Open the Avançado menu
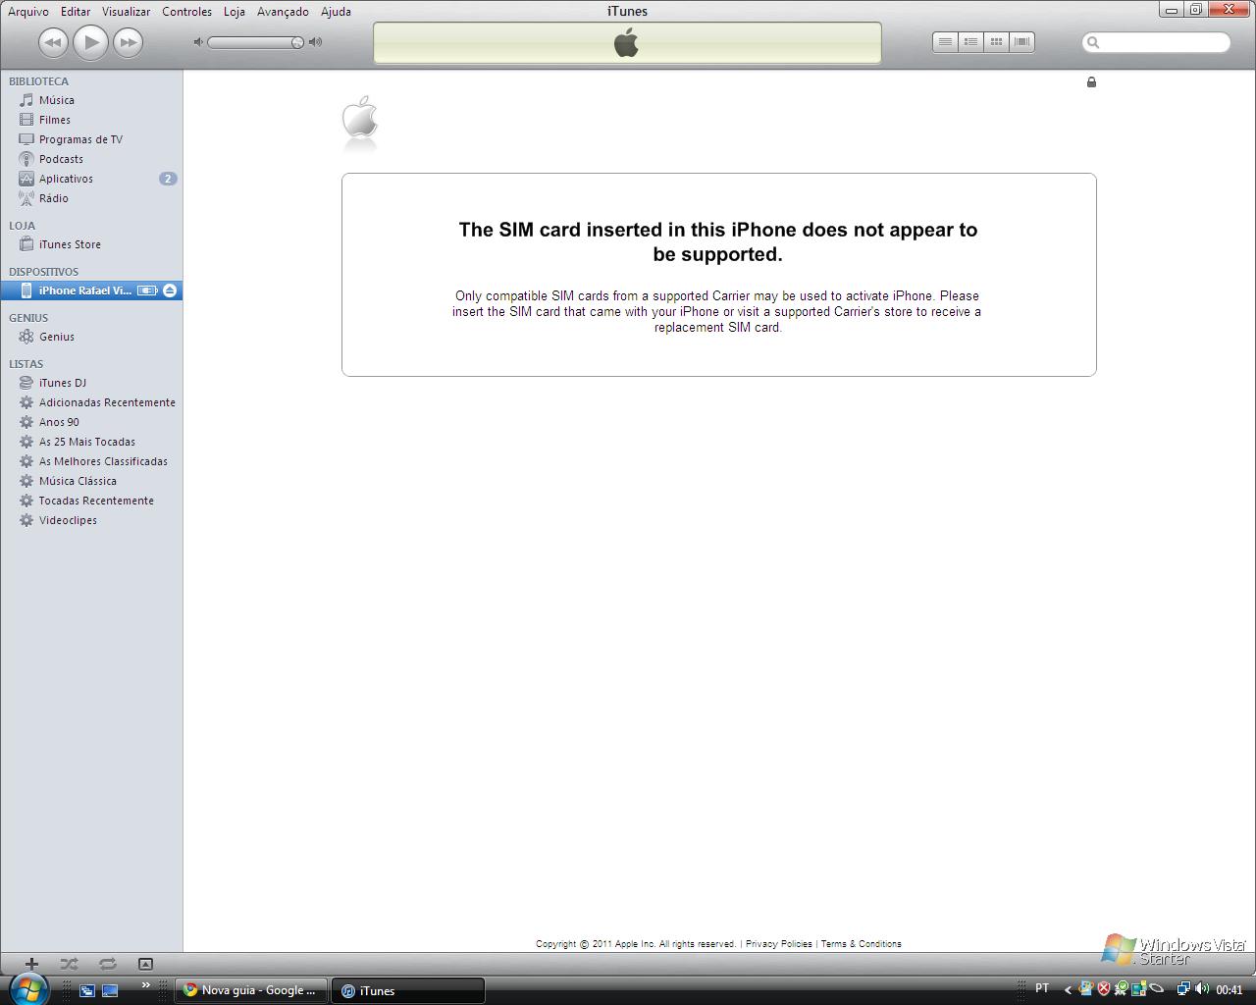The image size is (1256, 1005). coord(283,12)
